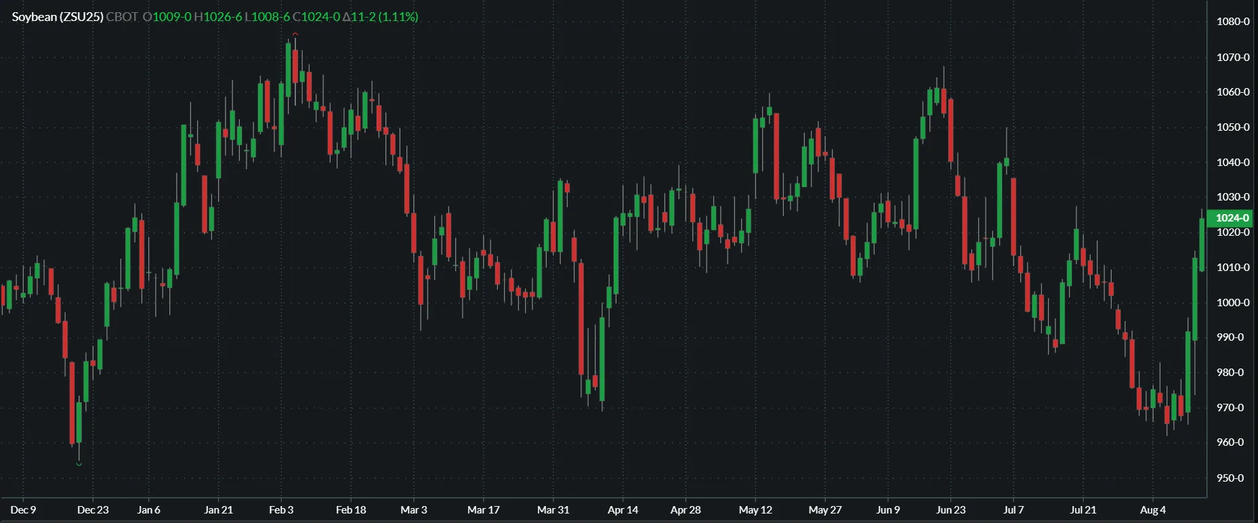Select the high value H1026-6
Screen dimensions: 1258x523
tap(218, 17)
